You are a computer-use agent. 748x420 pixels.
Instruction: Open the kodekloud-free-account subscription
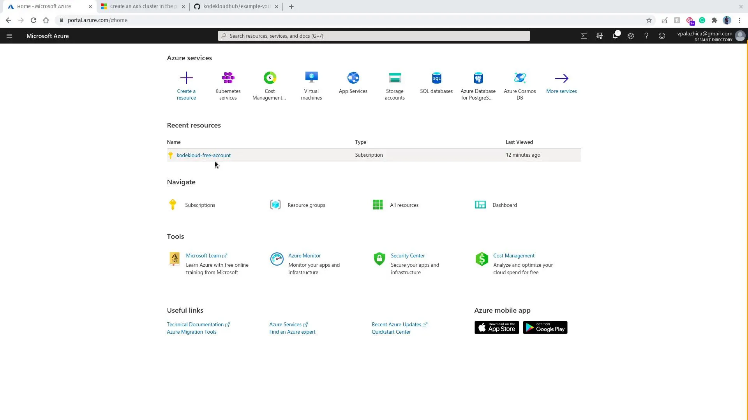tap(203, 155)
